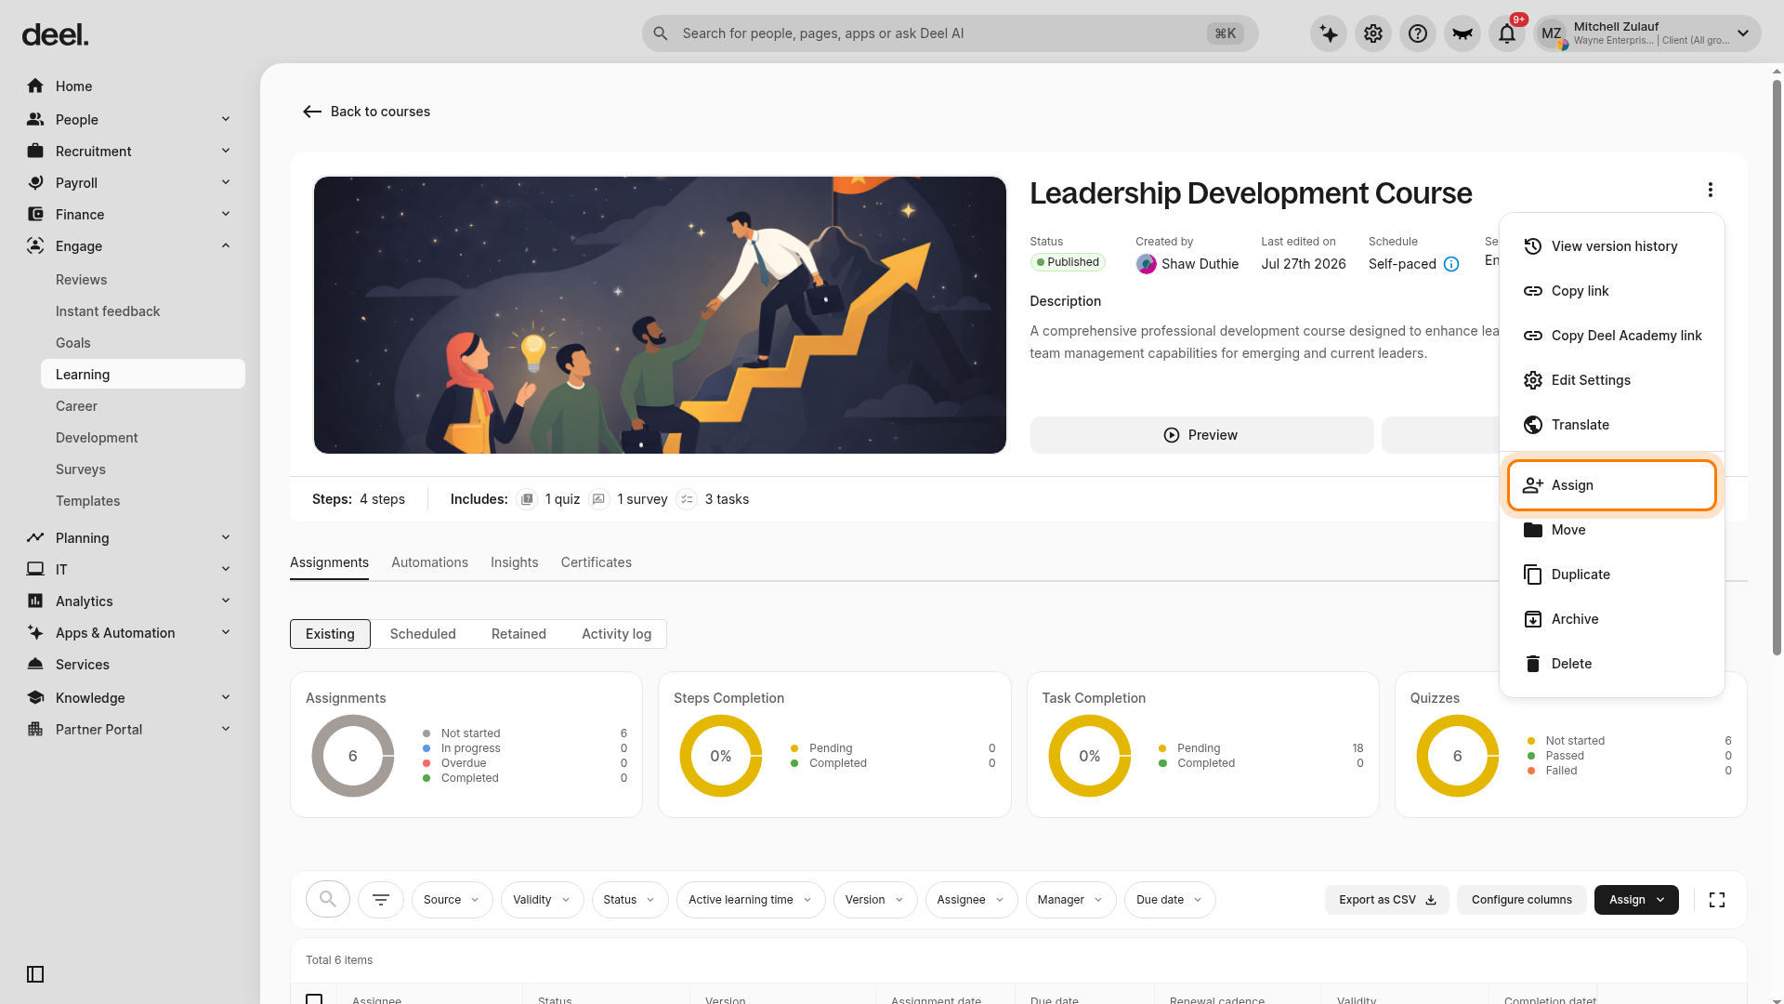Image resolution: width=1784 pixels, height=1004 pixels.
Task: Open the filter lines icon button
Action: (x=381, y=899)
